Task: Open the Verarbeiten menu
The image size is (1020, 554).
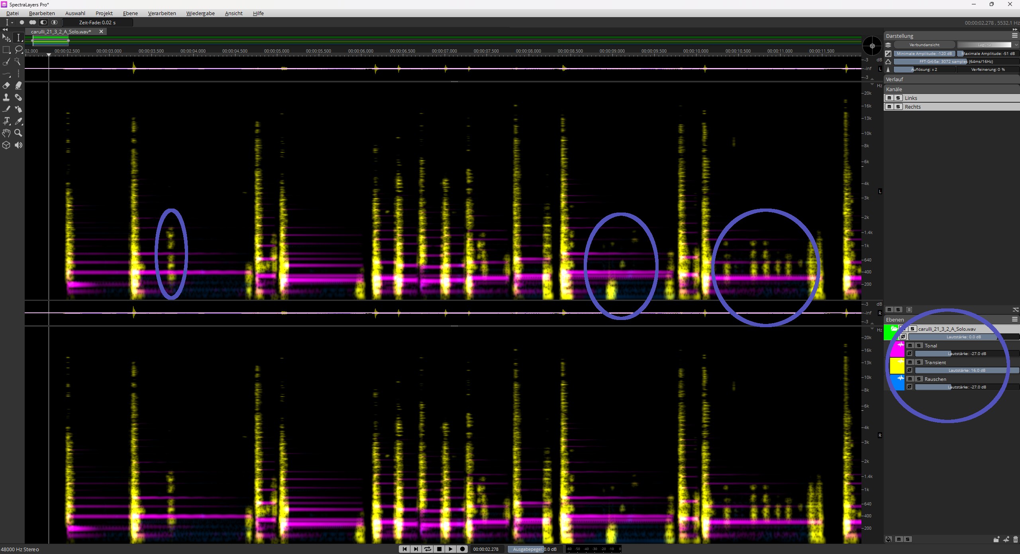Action: pos(162,13)
